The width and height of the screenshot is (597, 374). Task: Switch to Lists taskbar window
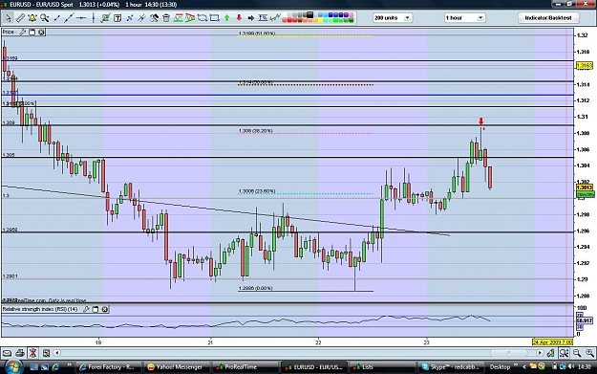(381, 367)
